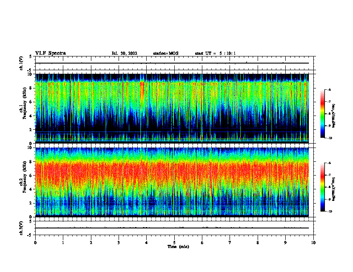
Task: Click time axis tick label 8
Action: [x=258, y=243]
